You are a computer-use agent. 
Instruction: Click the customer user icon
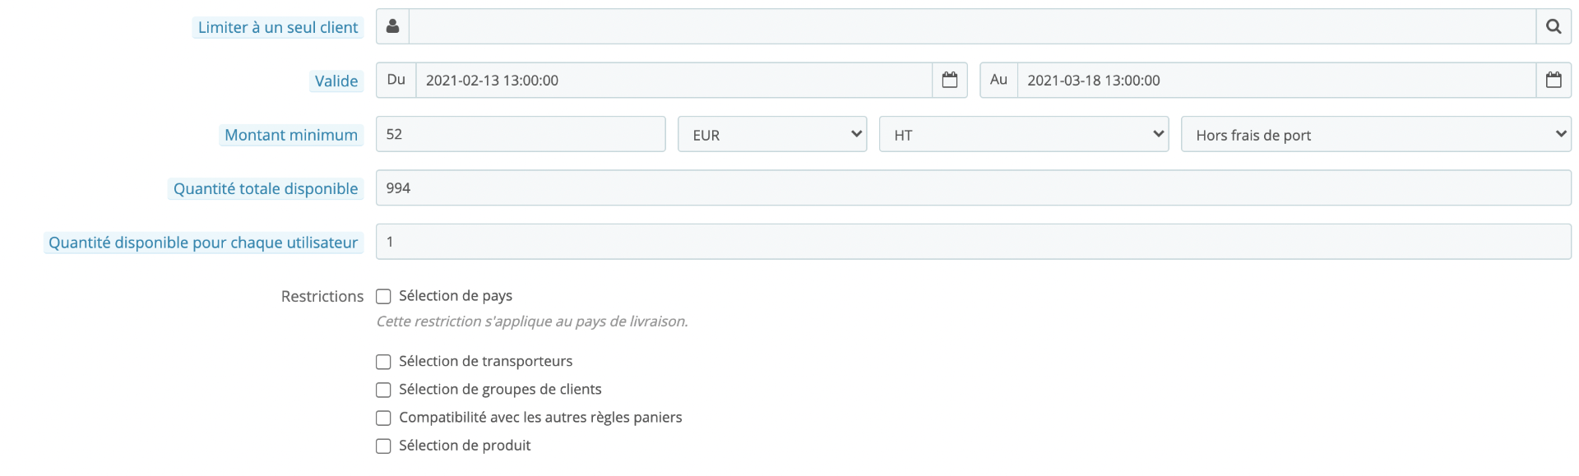(392, 26)
